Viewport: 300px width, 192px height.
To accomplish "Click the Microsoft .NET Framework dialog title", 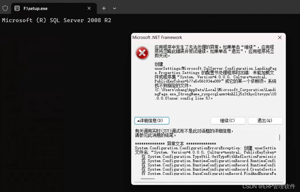I will (x=158, y=37).
